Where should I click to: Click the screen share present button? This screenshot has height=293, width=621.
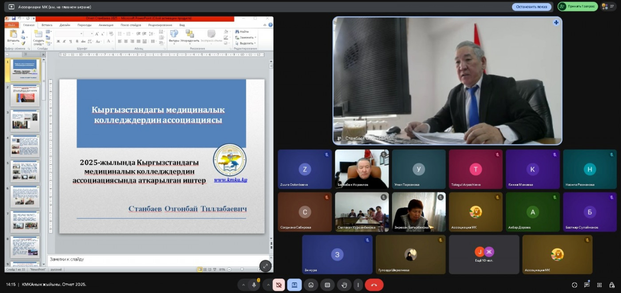[294, 285]
